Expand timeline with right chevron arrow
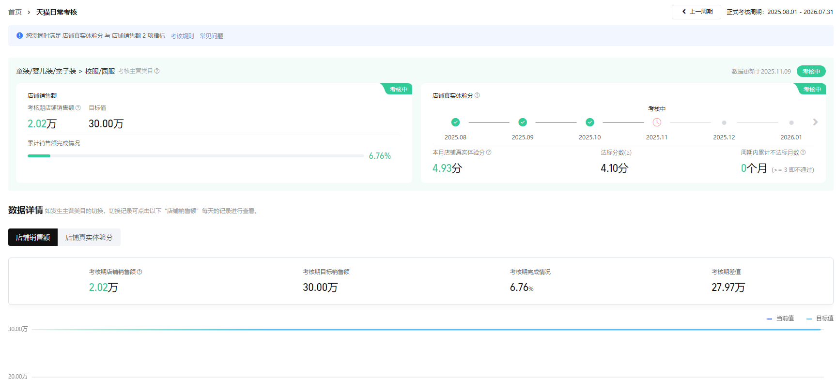 click(815, 122)
